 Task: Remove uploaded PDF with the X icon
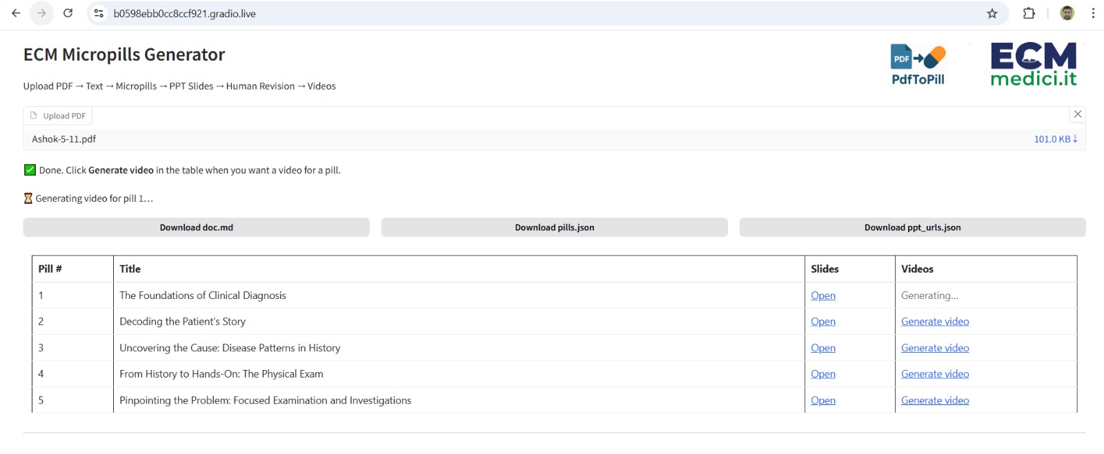coord(1077,114)
